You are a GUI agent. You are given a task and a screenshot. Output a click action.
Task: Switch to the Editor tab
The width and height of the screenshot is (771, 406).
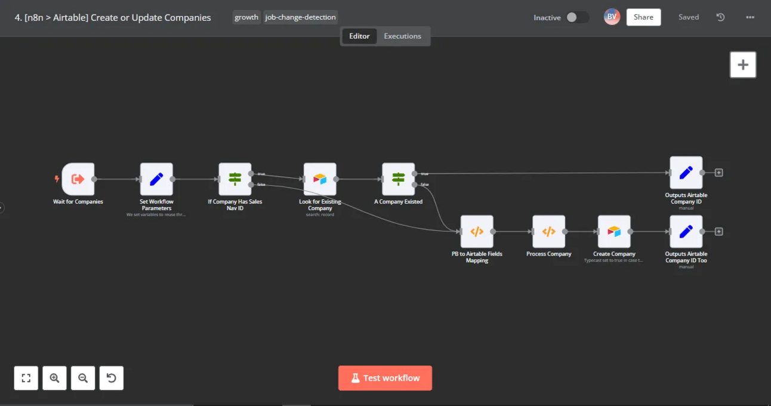point(359,36)
